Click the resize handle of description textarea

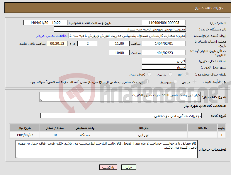tap(41, 100)
